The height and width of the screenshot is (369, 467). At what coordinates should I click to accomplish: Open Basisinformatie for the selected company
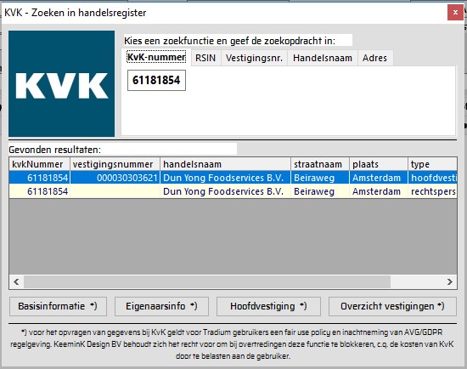coord(58,306)
